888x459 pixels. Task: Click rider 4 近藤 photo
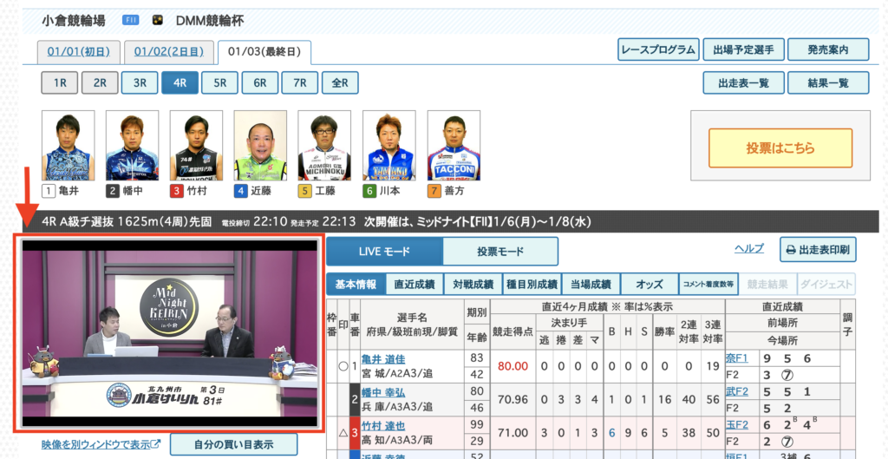pyautogui.click(x=260, y=146)
